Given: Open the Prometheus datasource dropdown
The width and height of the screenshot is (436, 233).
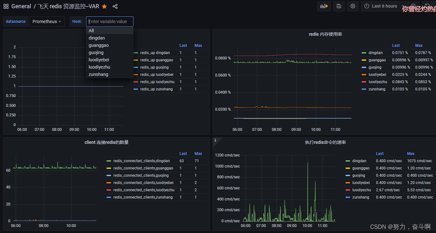Looking at the screenshot, I should (47, 21).
